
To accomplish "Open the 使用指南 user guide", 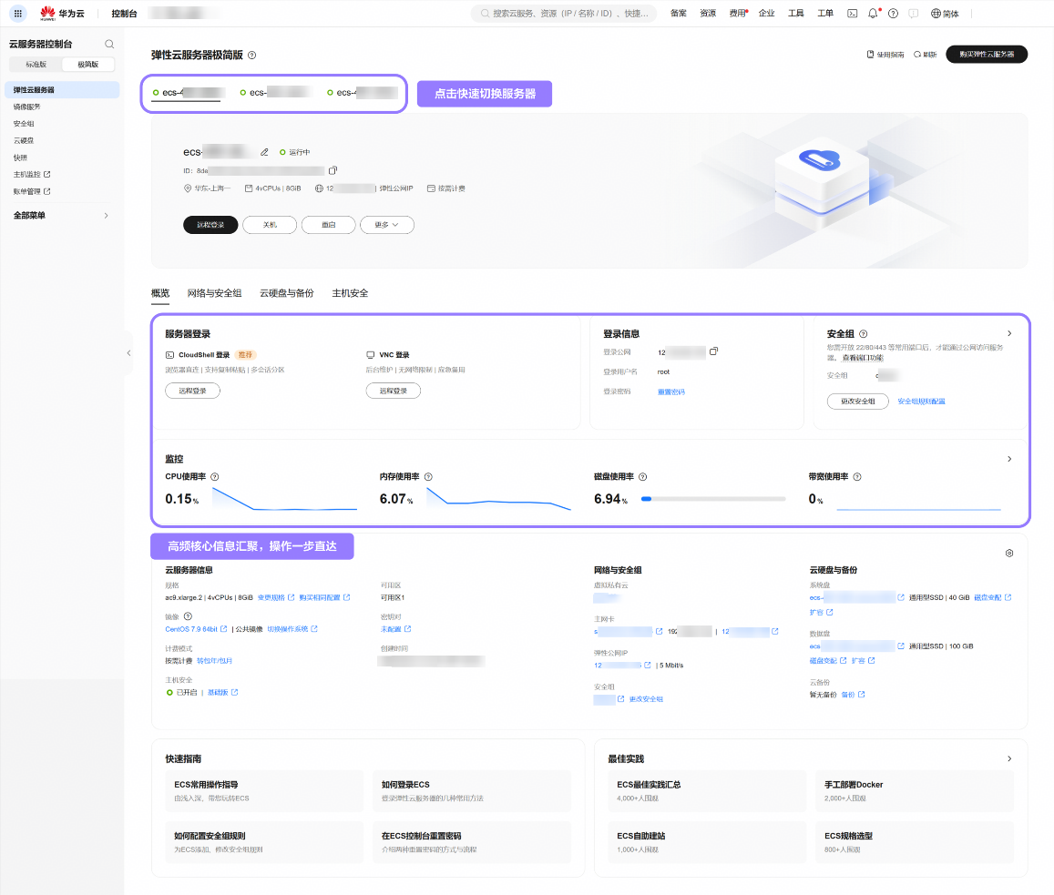I will point(885,55).
